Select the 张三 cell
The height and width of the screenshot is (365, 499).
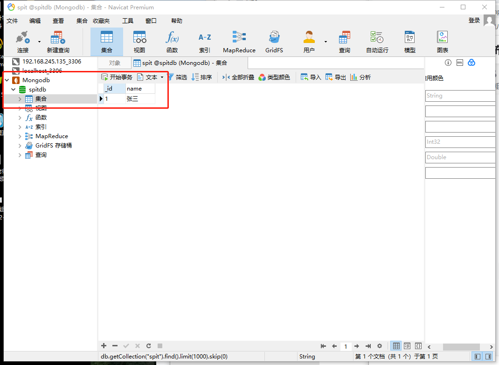tap(140, 99)
